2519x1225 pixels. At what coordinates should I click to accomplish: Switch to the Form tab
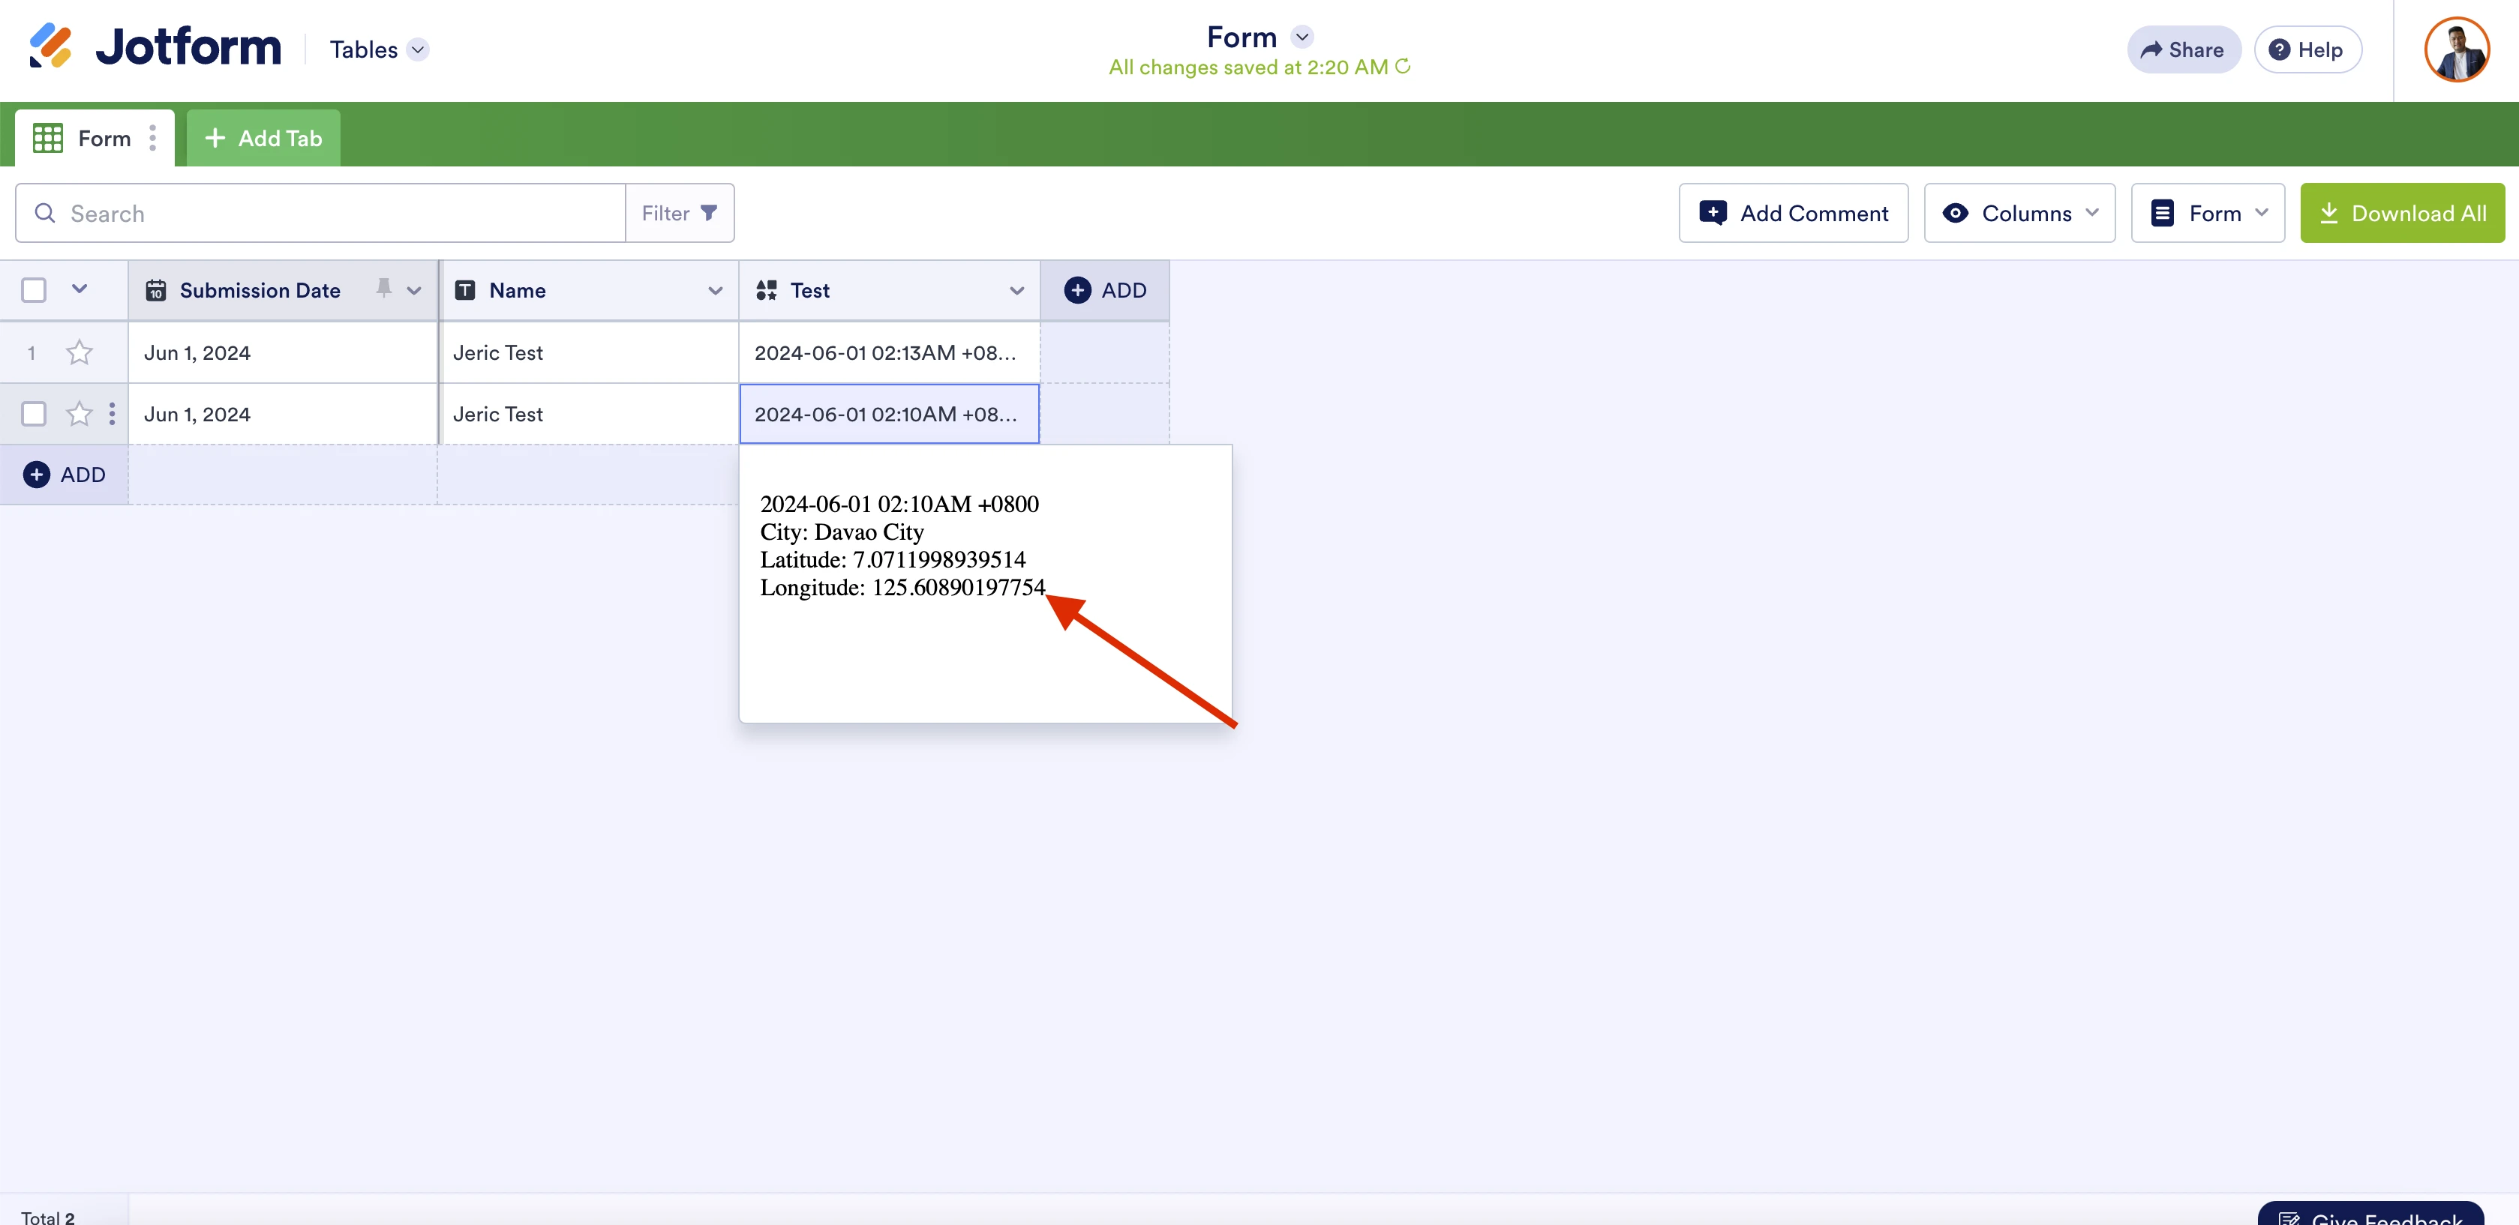[104, 137]
